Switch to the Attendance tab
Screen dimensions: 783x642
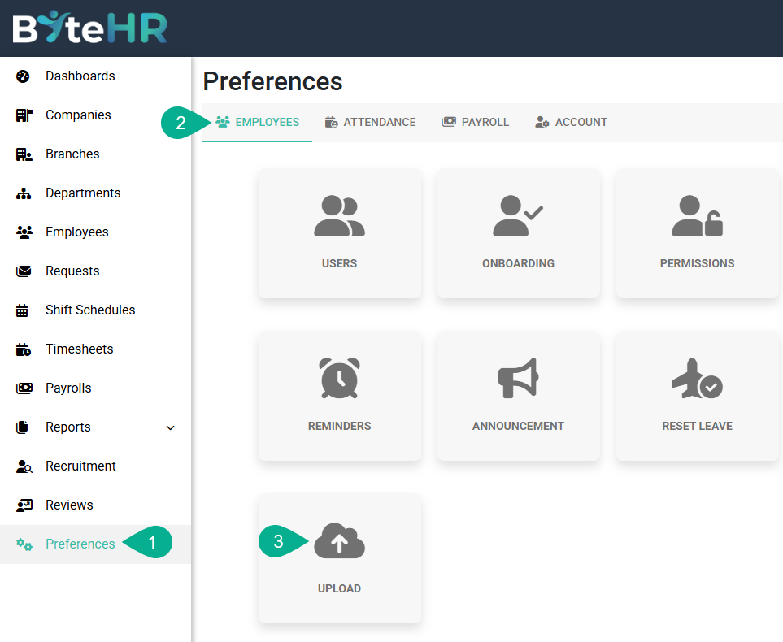click(370, 123)
